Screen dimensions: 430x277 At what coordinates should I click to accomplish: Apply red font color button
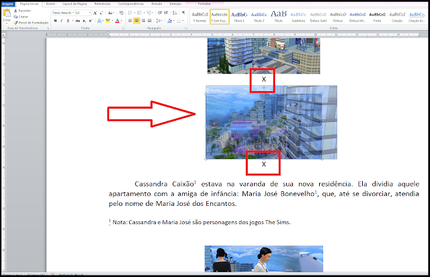tap(117, 21)
